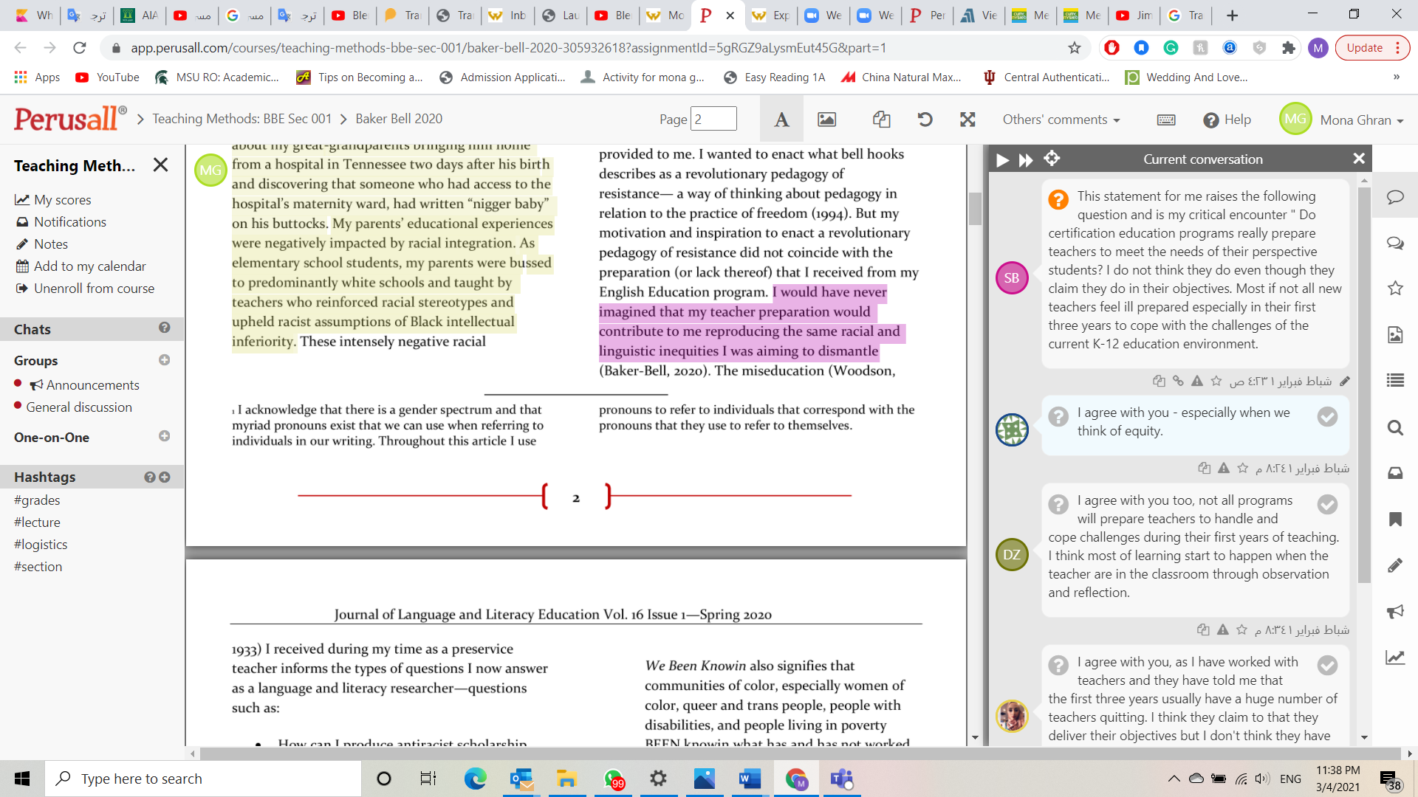Image resolution: width=1418 pixels, height=797 pixels.
Task: Open Hashtags help question icon
Action: coord(150,477)
